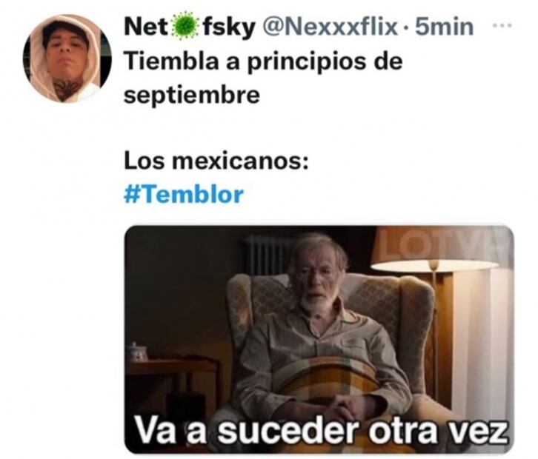Click the word 'septiembre' in the tweet

coord(192,95)
